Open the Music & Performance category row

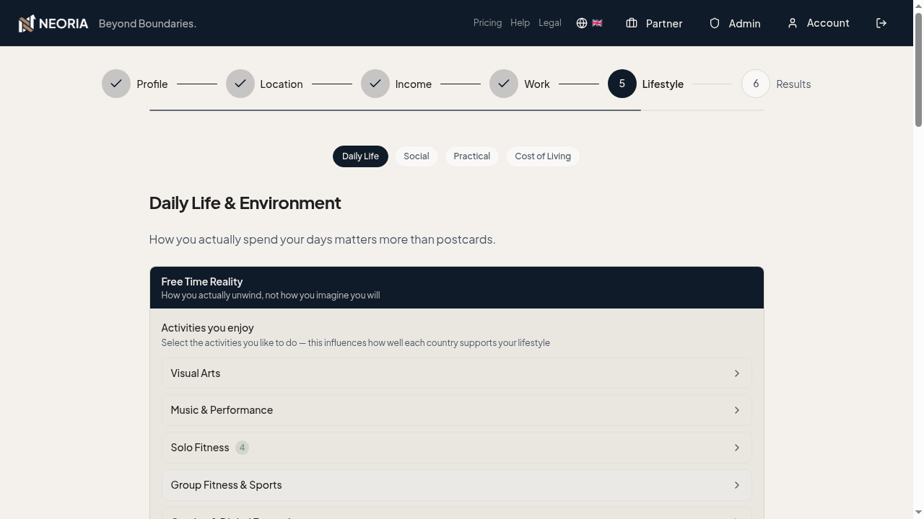456,410
